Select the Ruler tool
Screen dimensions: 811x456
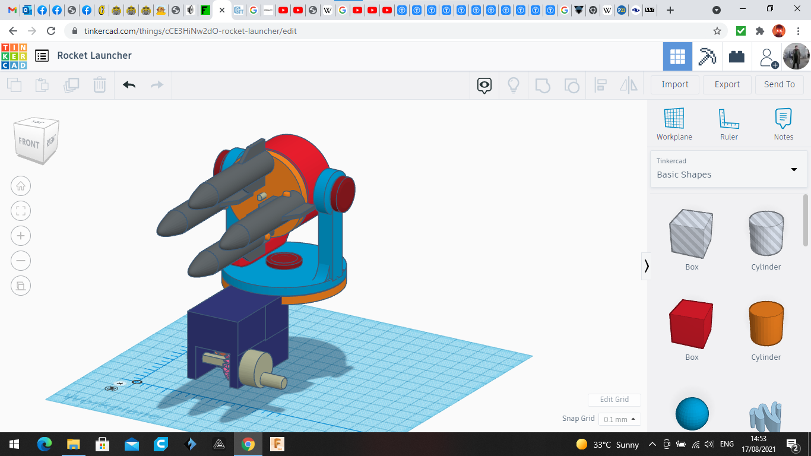click(729, 124)
